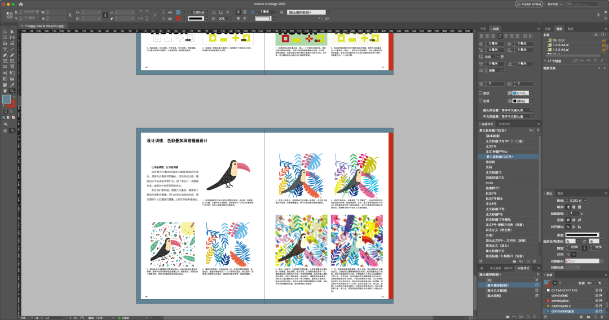Align stroke to outside icon

pyautogui.click(x=580, y=226)
